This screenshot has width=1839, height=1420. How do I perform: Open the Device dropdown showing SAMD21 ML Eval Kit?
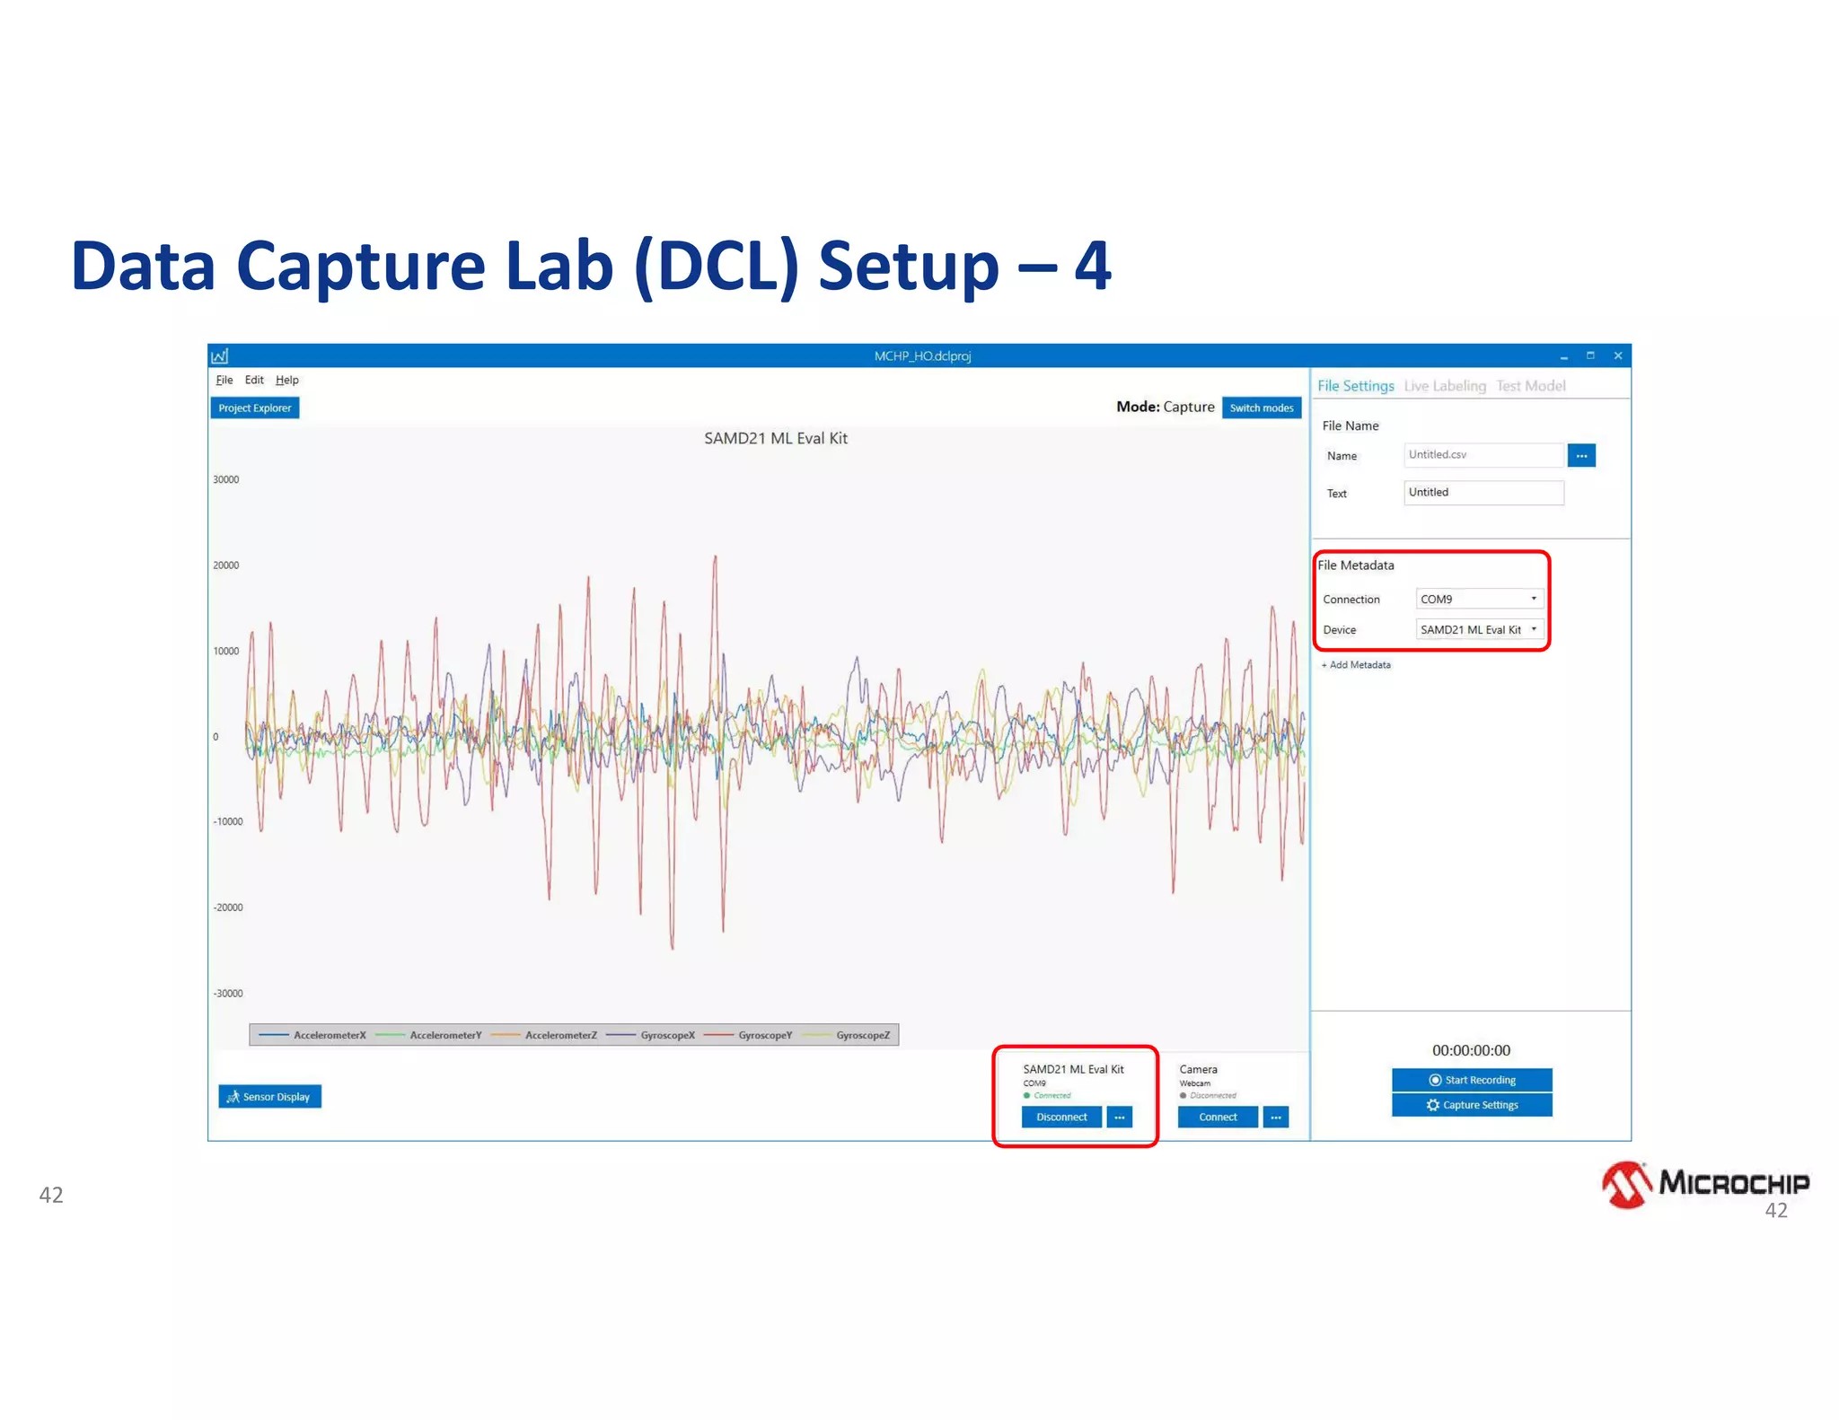point(1479,630)
